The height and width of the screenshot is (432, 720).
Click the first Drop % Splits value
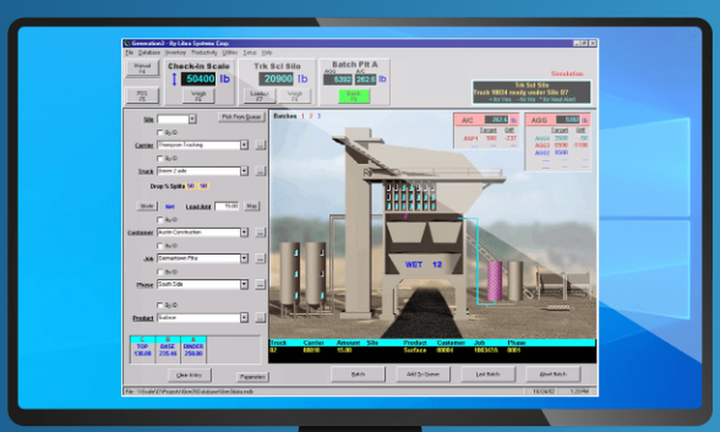[x=191, y=186]
